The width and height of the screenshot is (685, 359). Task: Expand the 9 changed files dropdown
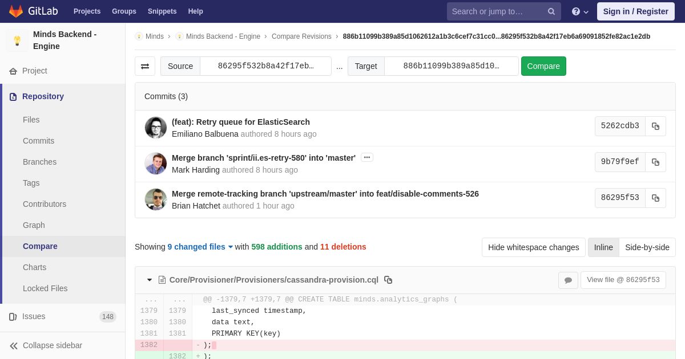coord(200,247)
